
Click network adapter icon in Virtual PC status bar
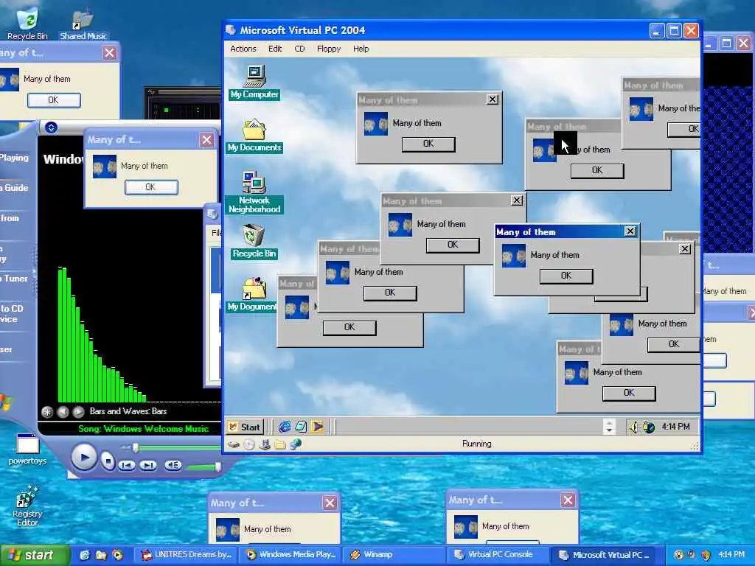click(x=296, y=444)
